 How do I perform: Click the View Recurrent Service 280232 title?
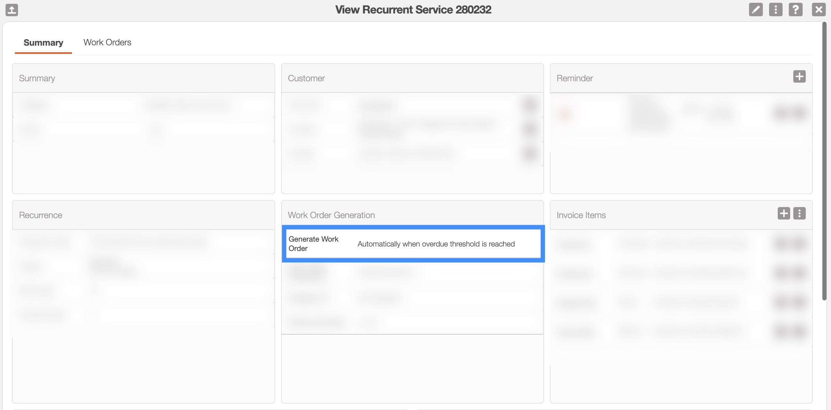pyautogui.click(x=413, y=10)
